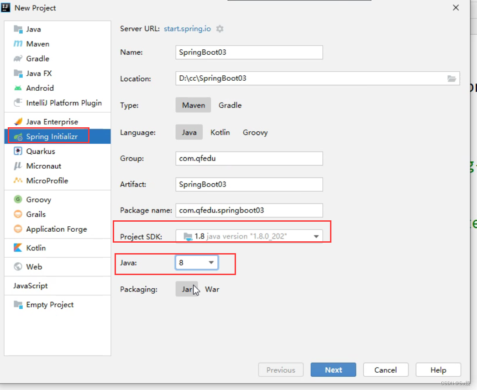Focus the Name input field

coord(249,52)
